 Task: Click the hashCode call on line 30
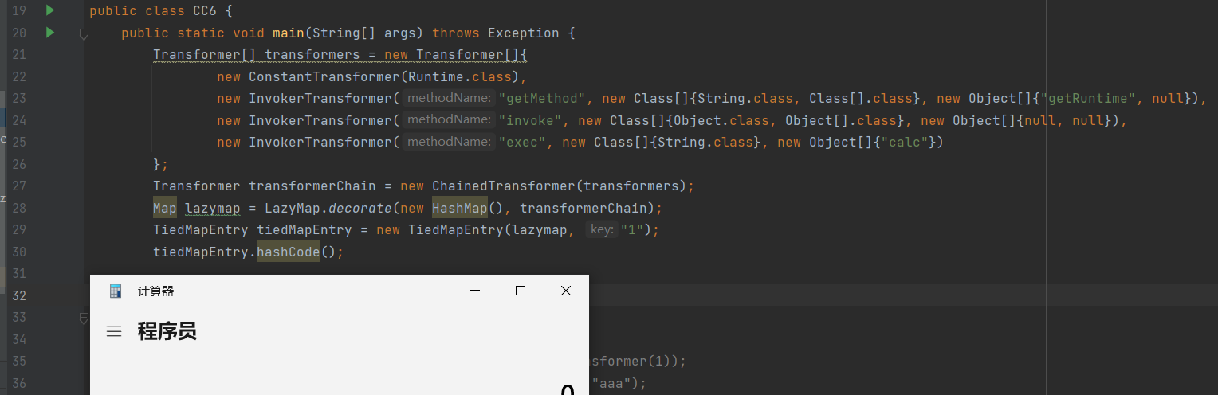coord(289,252)
